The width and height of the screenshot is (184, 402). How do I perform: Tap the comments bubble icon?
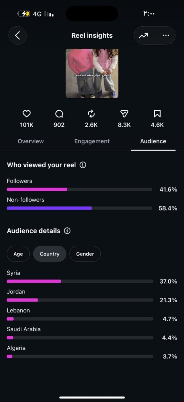[x=59, y=114]
